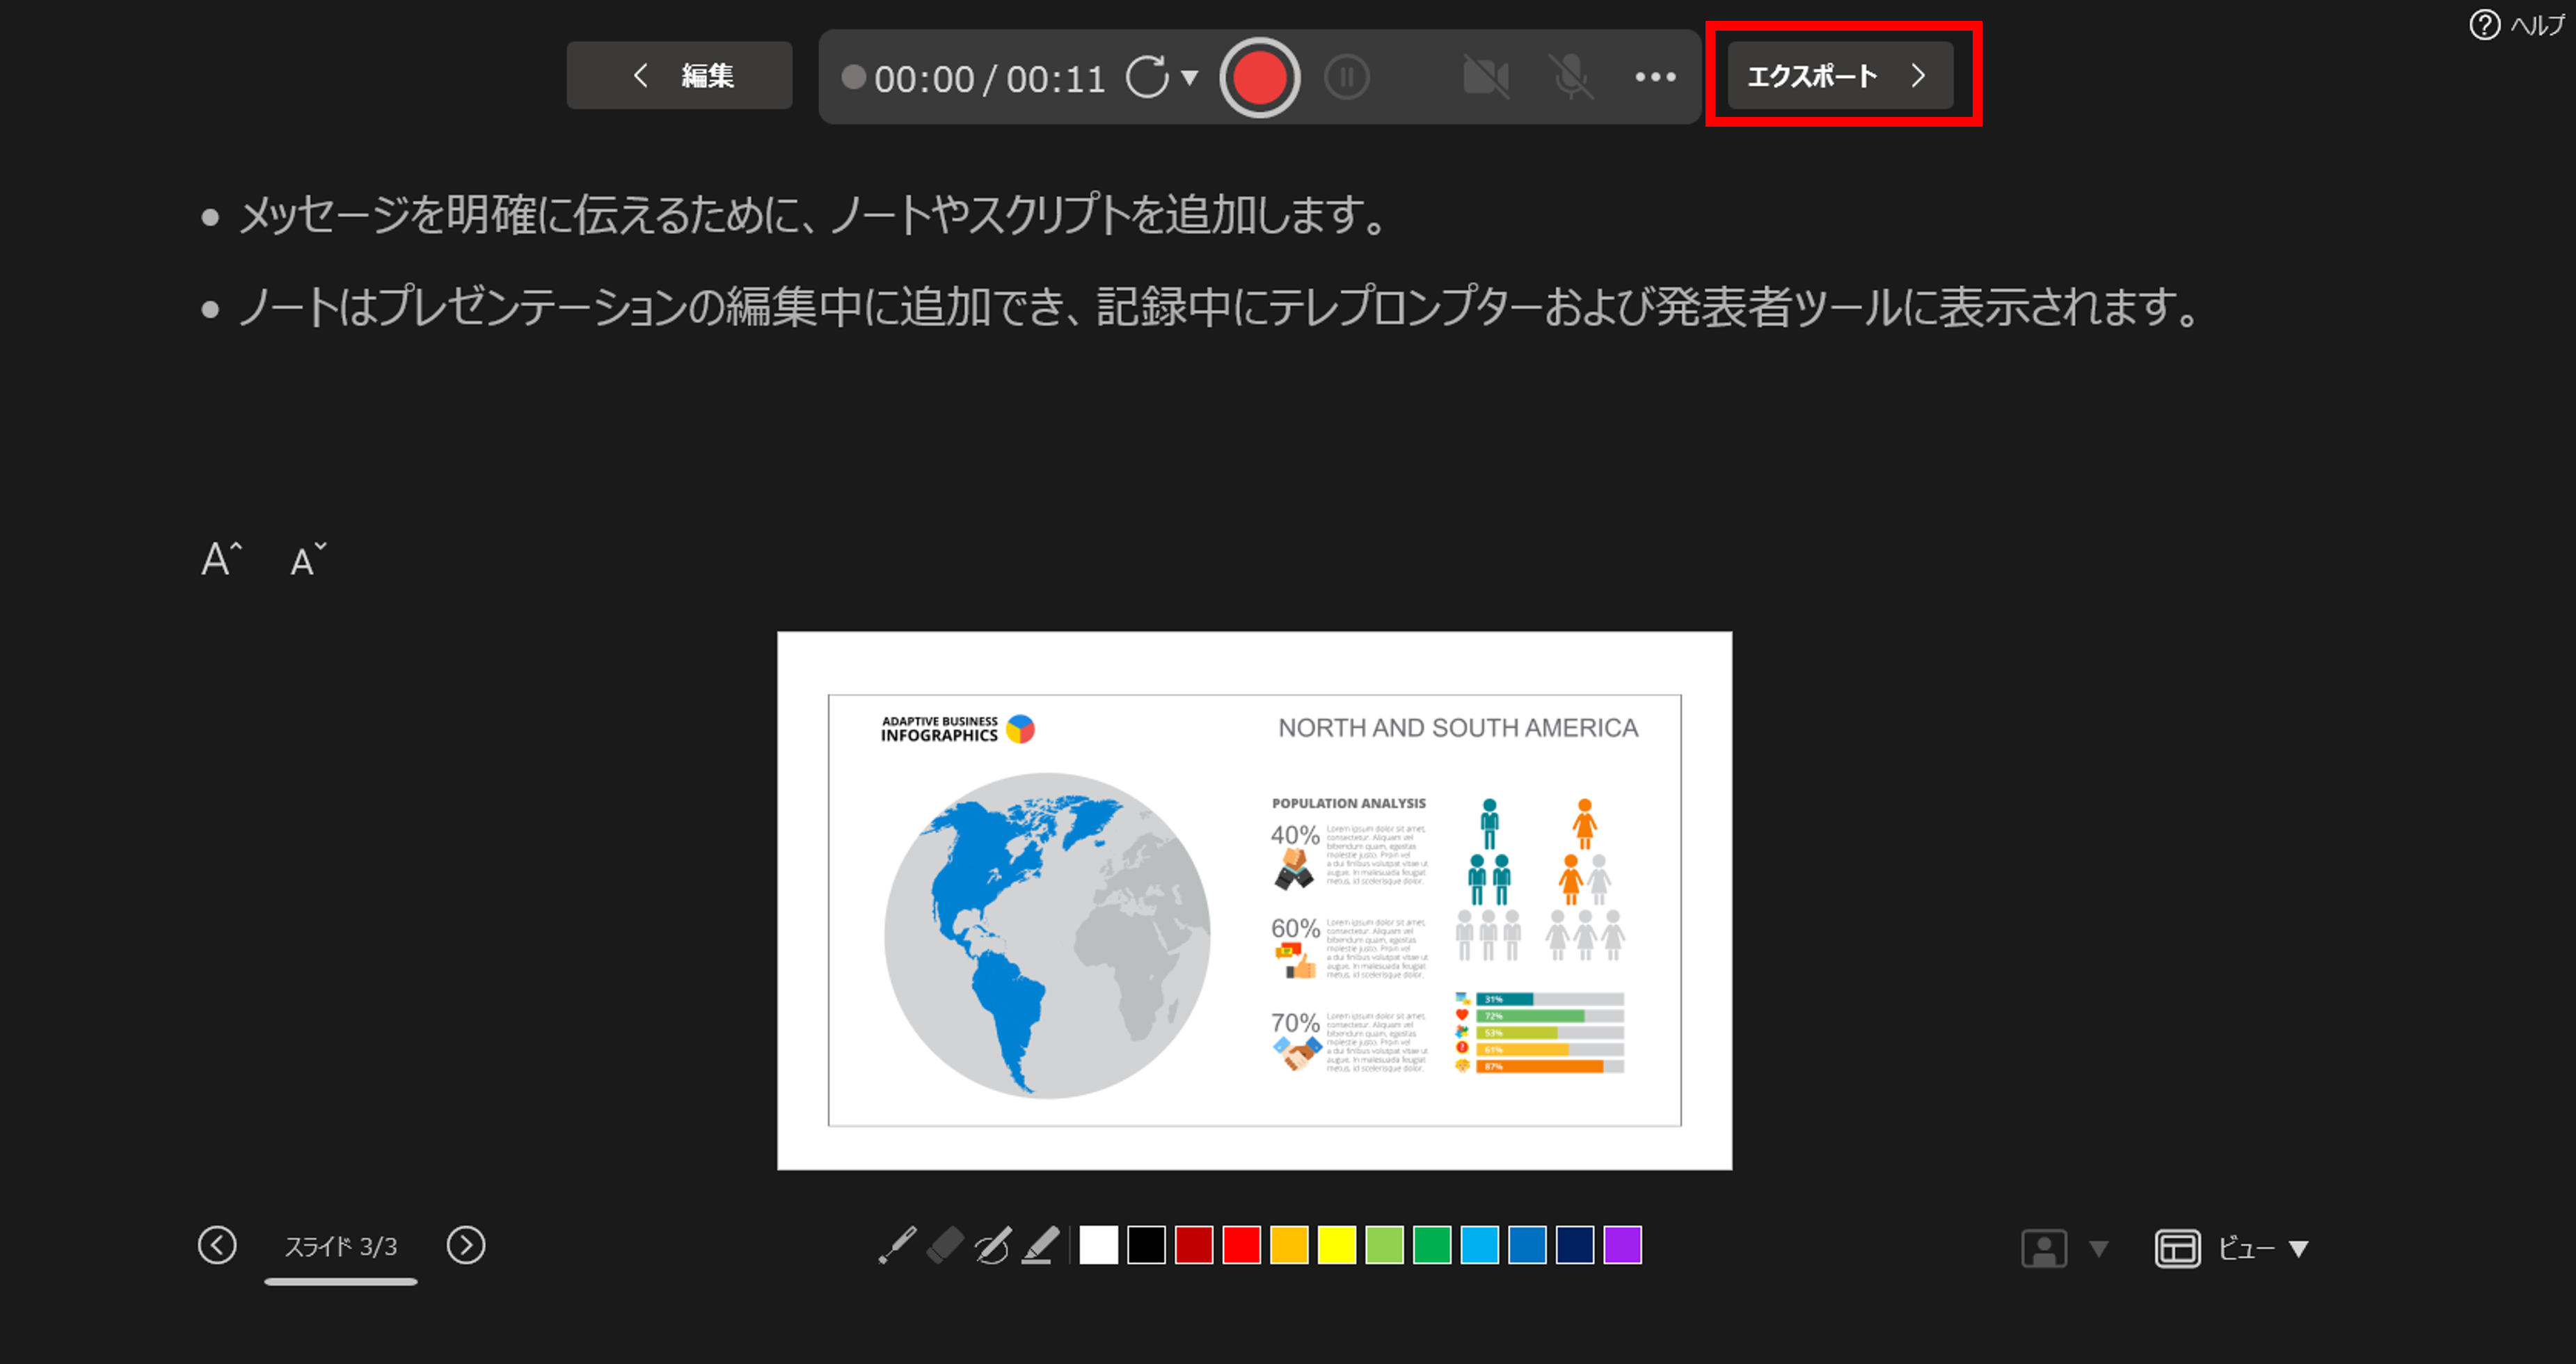Click the view layout icon

[x=2177, y=1248]
